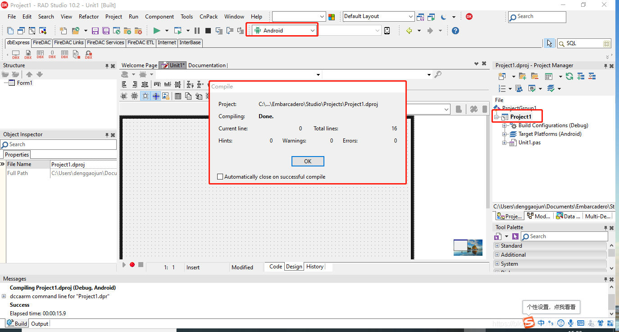Click the Program Reset (stop) icon
The image size is (619, 332).
click(208, 31)
